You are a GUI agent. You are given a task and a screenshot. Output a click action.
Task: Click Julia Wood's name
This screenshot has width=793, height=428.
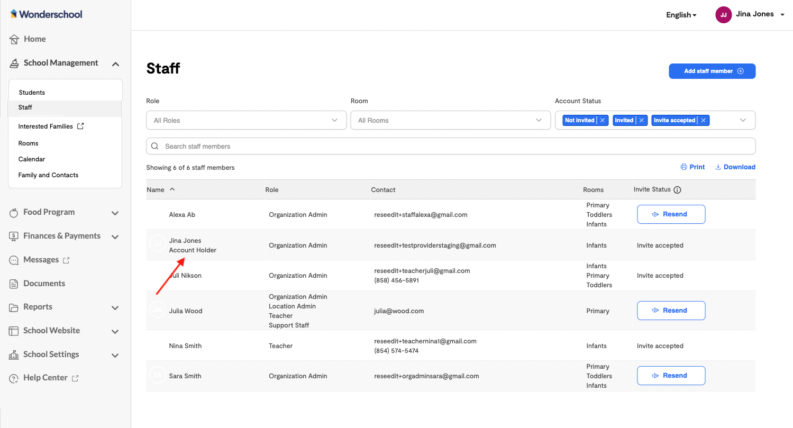point(186,311)
